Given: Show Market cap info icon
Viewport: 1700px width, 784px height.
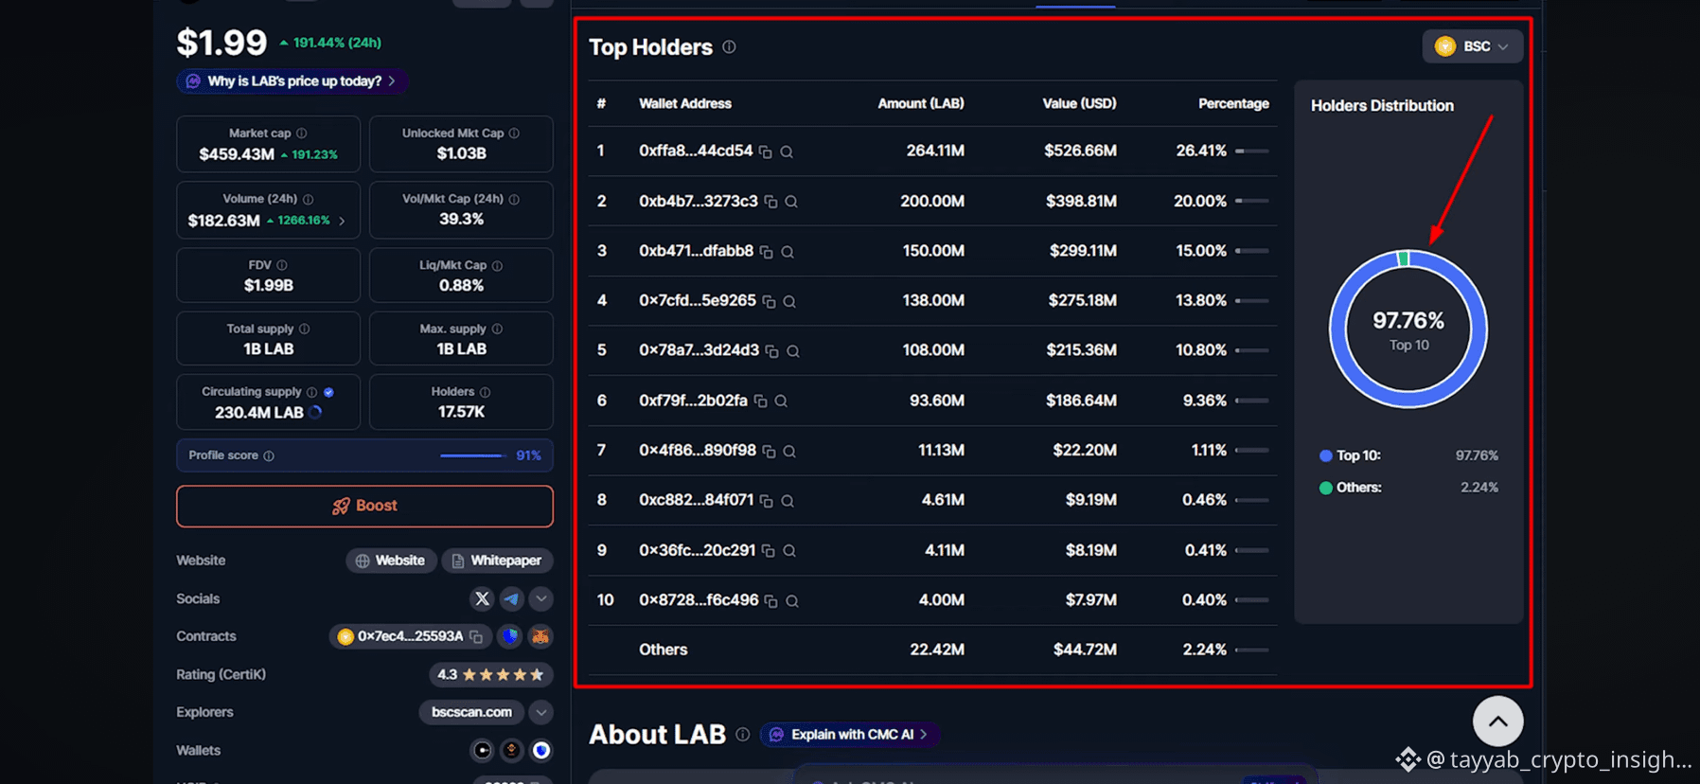Looking at the screenshot, I should [x=301, y=134].
